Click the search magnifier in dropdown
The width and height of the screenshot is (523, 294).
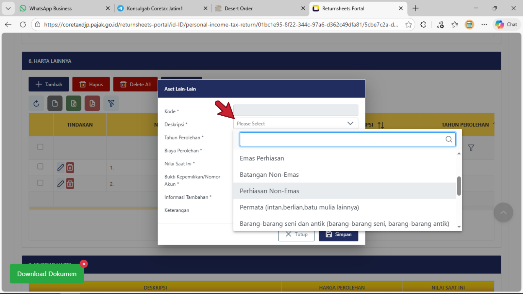pos(449,139)
